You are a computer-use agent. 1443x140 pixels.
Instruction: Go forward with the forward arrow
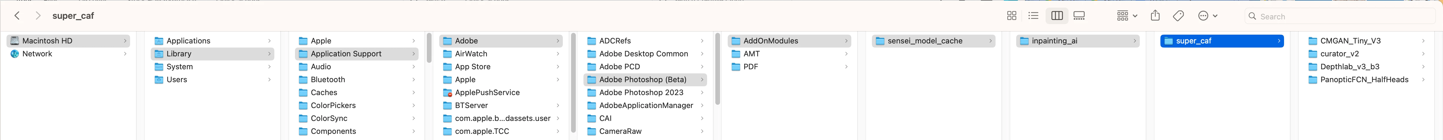[x=37, y=16]
